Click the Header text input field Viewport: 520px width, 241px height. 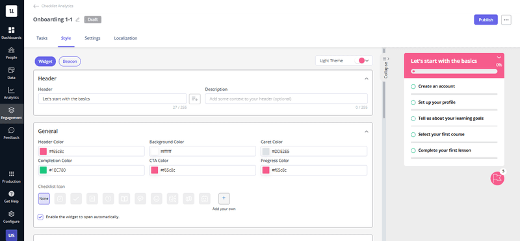click(112, 98)
